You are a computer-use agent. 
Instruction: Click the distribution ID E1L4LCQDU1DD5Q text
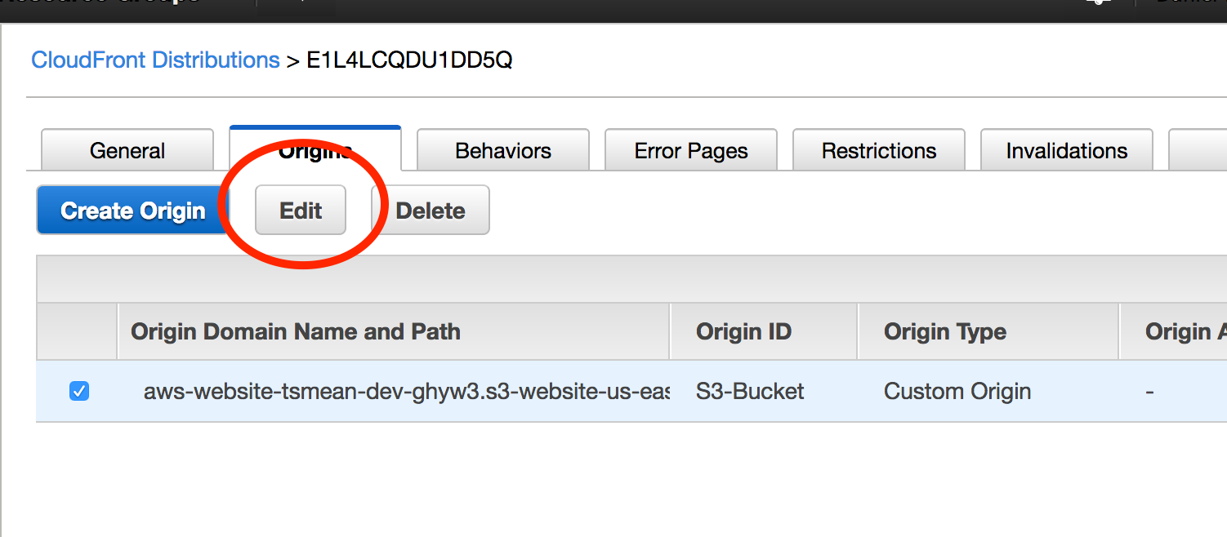[409, 60]
